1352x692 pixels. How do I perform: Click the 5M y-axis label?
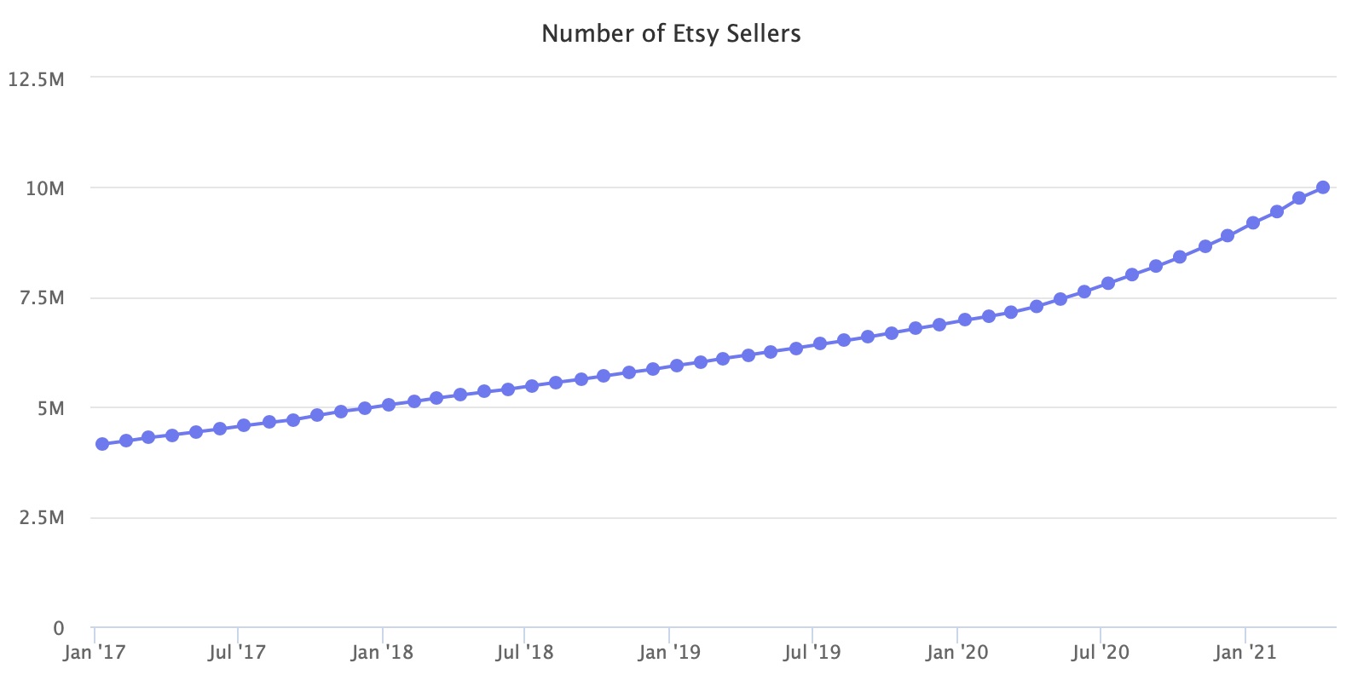pyautogui.click(x=50, y=408)
